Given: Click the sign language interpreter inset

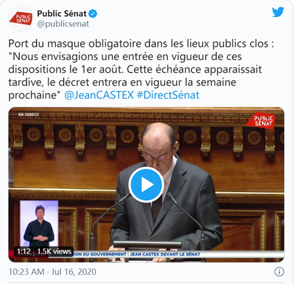Looking at the screenshot, I should pyautogui.click(x=39, y=224).
